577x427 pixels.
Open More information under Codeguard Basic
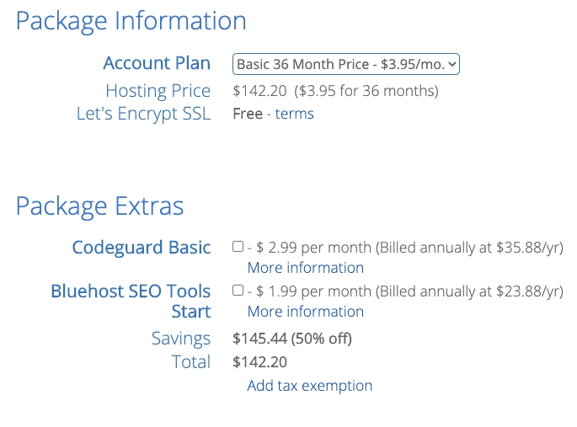[306, 267]
